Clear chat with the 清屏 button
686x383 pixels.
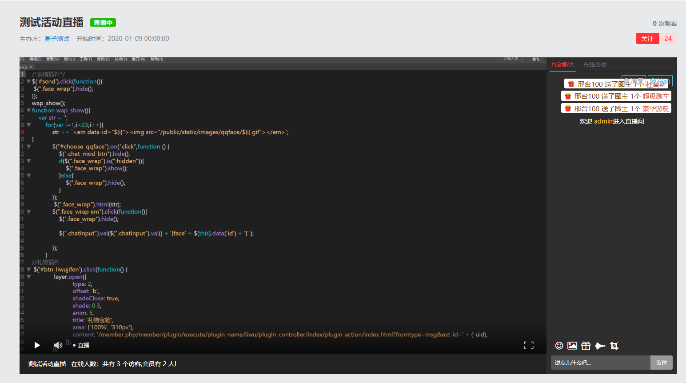(x=633, y=81)
